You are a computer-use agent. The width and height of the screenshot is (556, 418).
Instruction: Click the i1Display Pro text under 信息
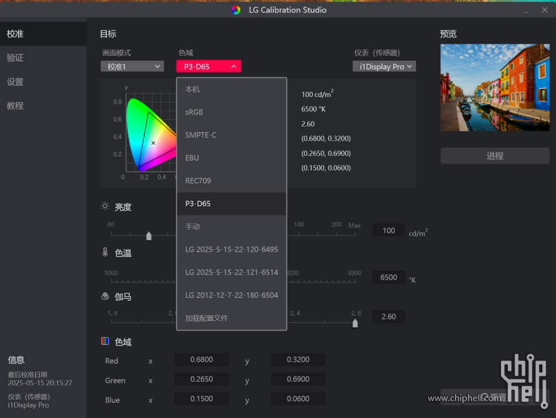pyautogui.click(x=28, y=405)
